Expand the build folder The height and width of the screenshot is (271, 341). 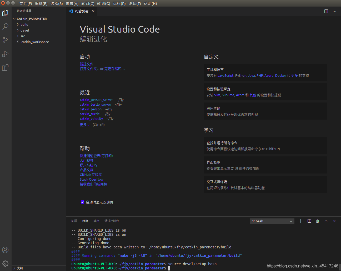(18, 24)
